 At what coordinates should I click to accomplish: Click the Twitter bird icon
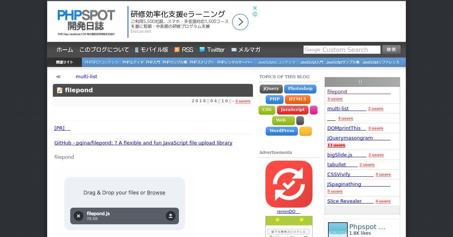point(202,50)
